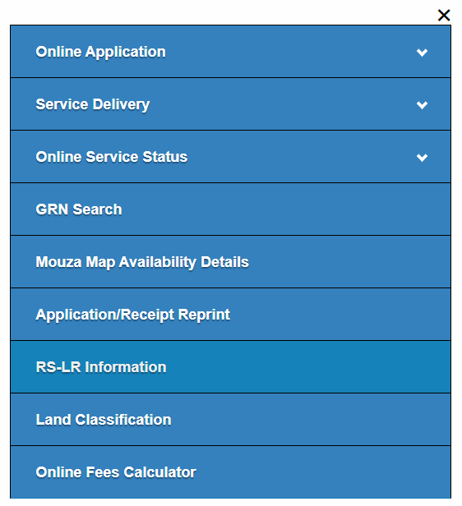
Task: Dismiss the navigation panel via black X
Action: click(444, 15)
